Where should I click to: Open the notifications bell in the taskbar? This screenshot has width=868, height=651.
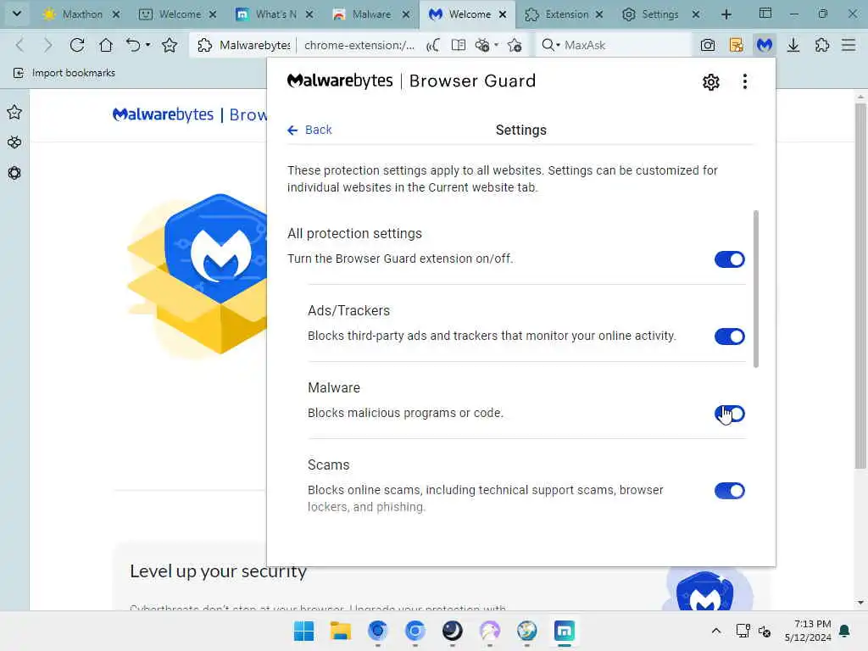click(845, 631)
